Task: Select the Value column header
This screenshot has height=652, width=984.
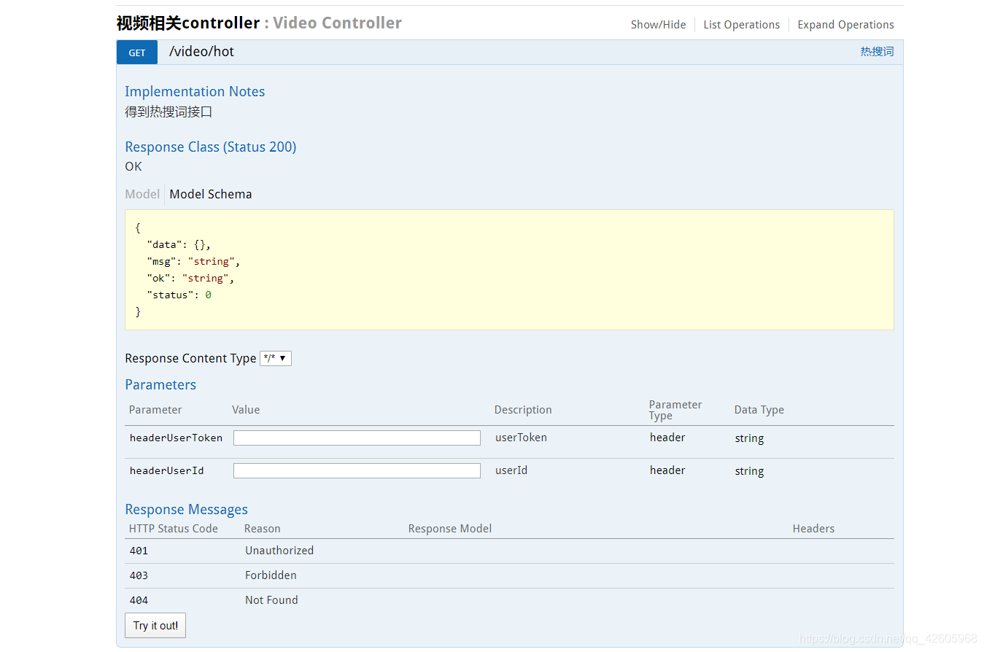Action: pos(246,410)
